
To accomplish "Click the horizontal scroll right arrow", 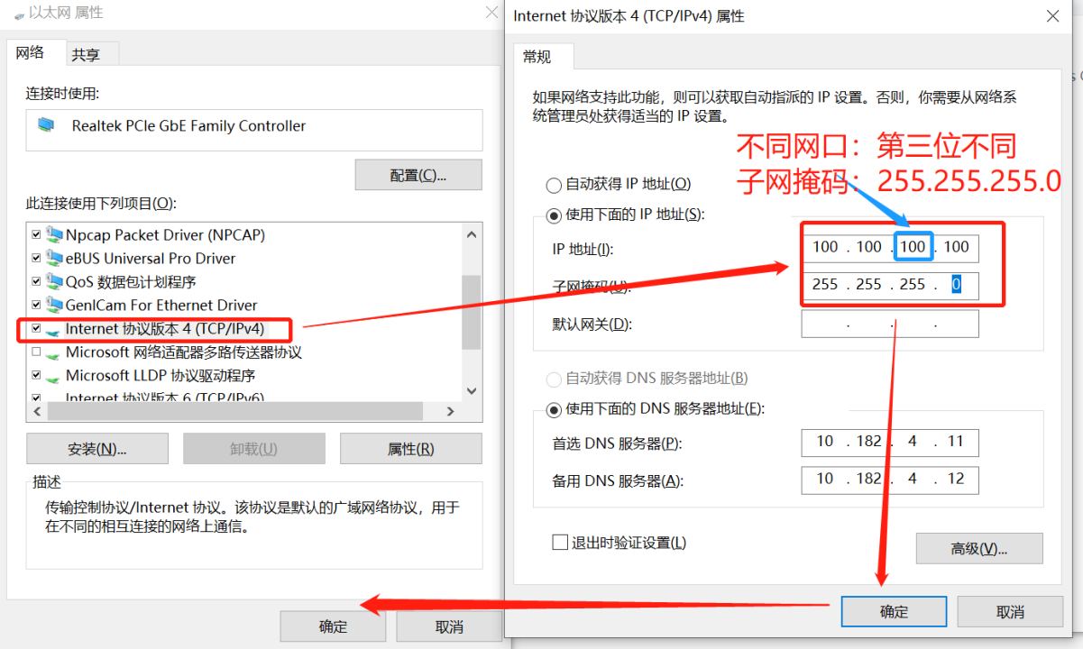I will (x=451, y=411).
